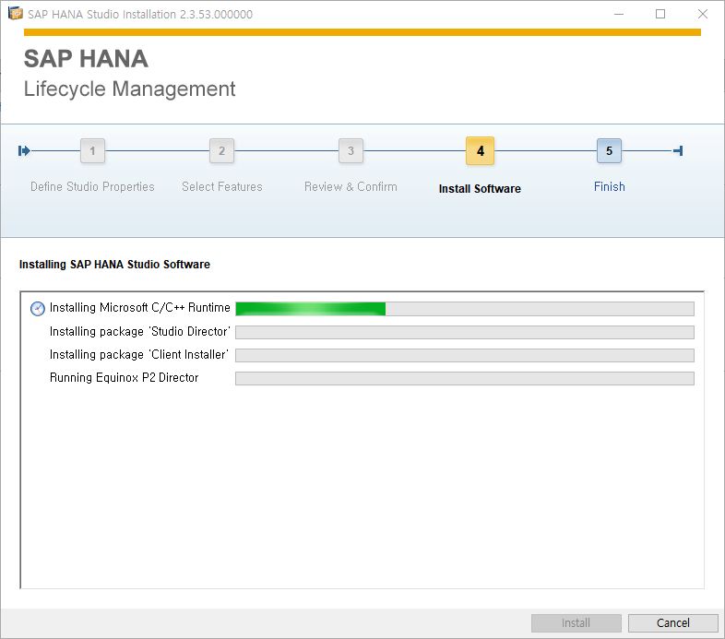Image resolution: width=725 pixels, height=639 pixels.
Task: Select step 2 number box
Action: click(x=222, y=150)
